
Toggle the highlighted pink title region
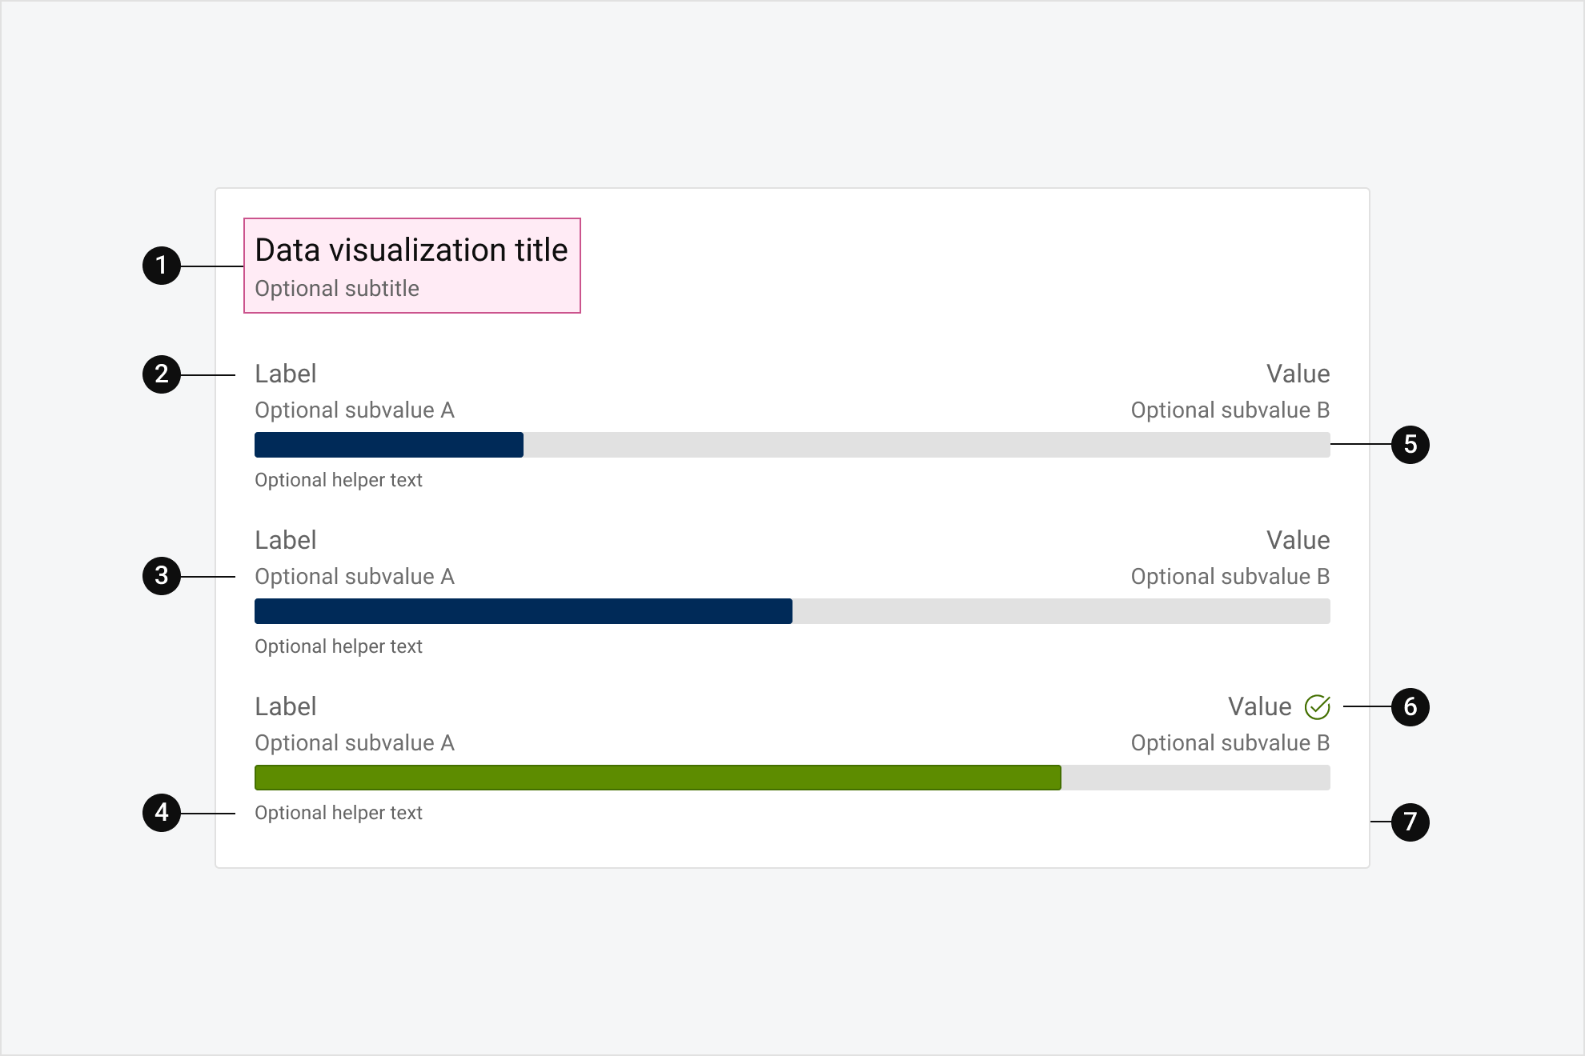411,264
